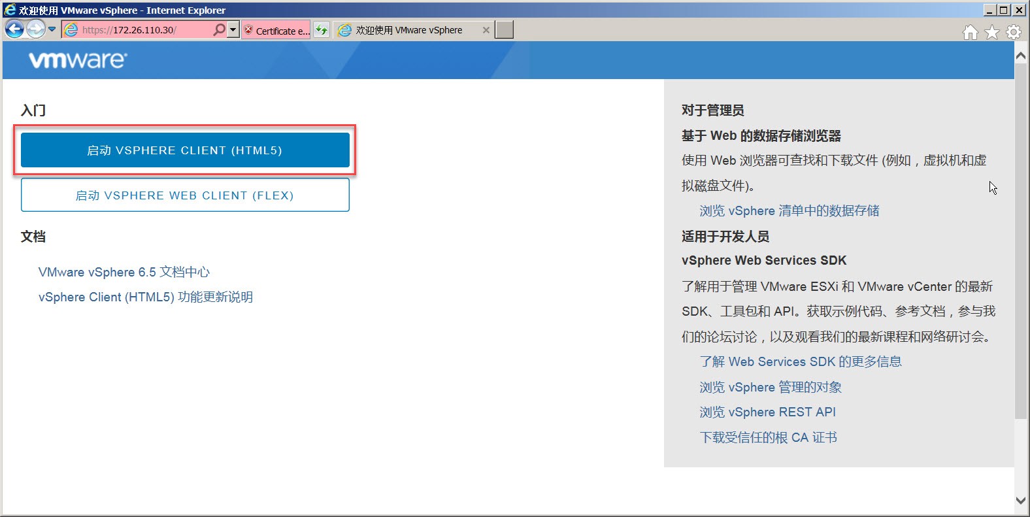Select the VMware vSphere welcome tab

coord(408,30)
